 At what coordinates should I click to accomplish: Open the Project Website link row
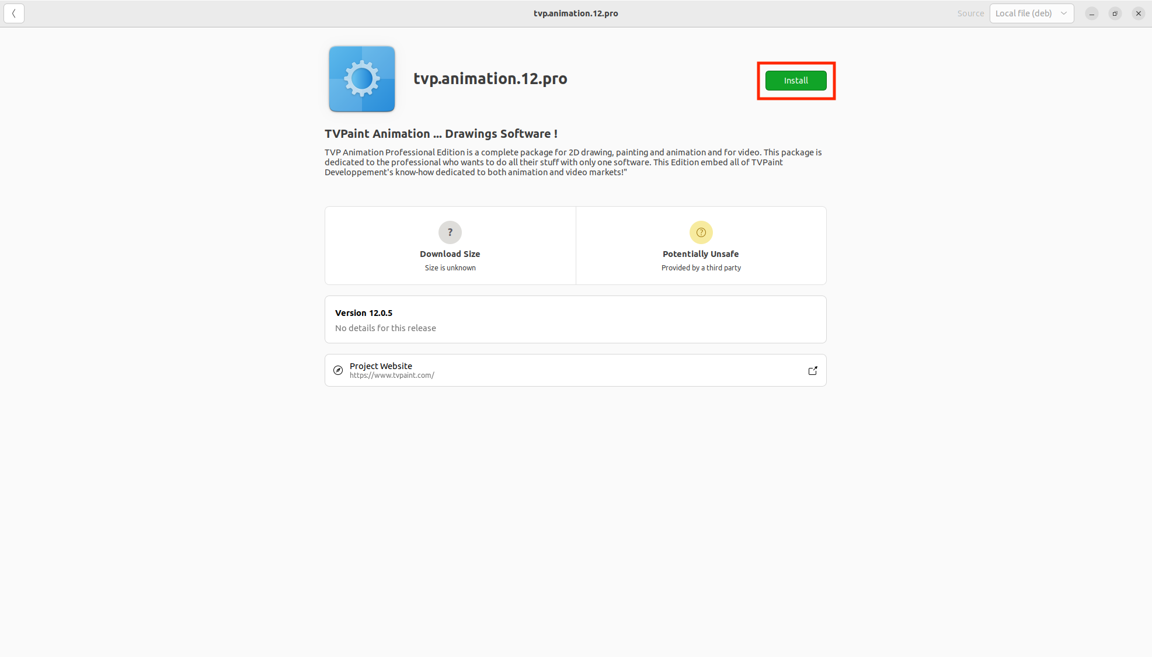coord(576,370)
